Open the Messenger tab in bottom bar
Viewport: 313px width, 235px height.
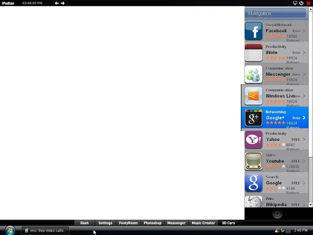[176, 223]
